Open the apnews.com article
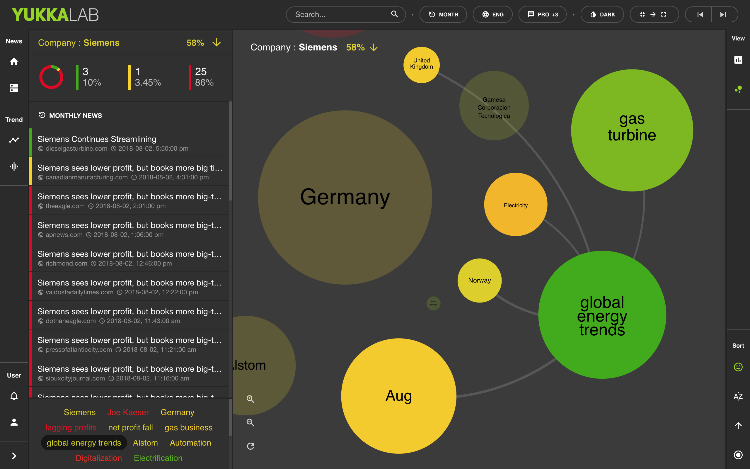 129,229
